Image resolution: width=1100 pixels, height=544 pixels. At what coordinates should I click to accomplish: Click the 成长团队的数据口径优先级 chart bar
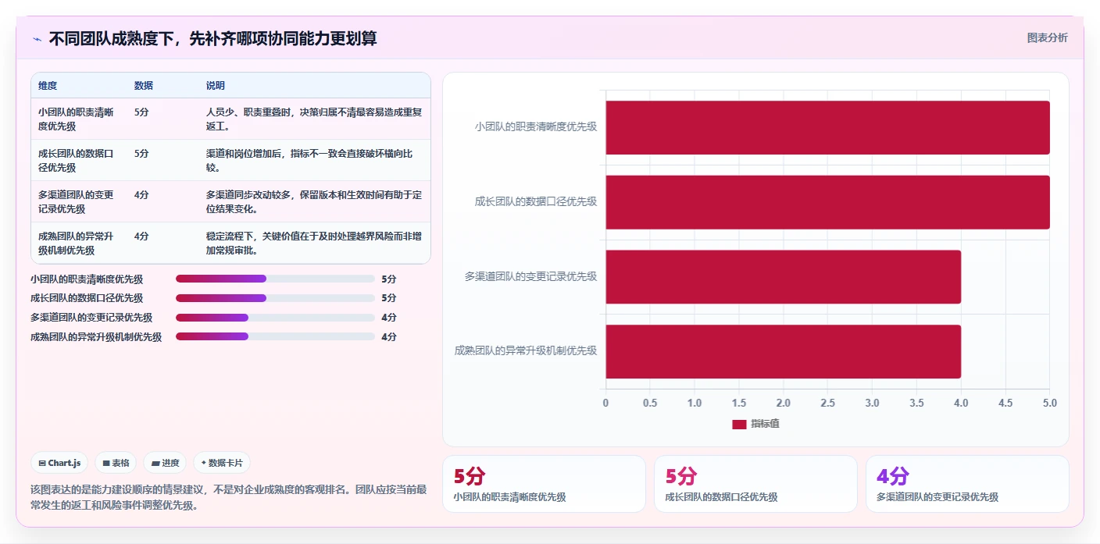[827, 202]
